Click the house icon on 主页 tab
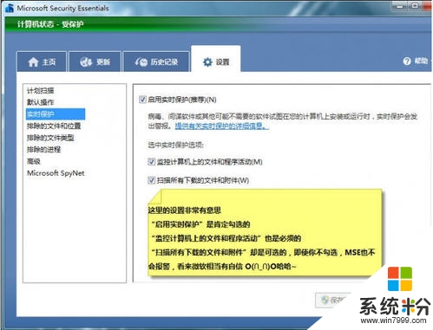 click(33, 61)
